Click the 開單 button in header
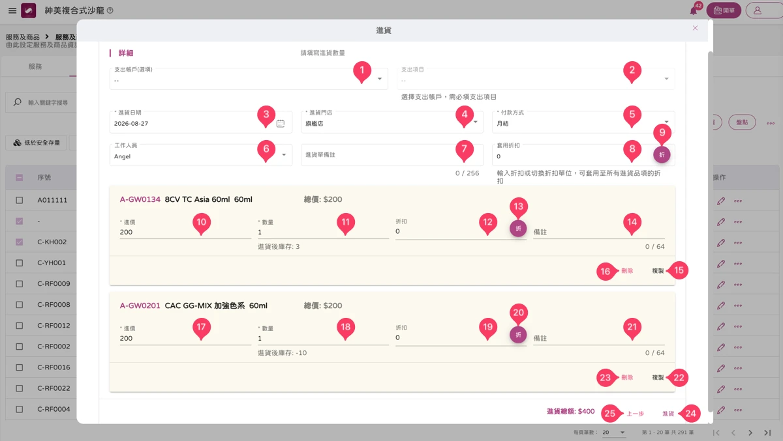 724,10
